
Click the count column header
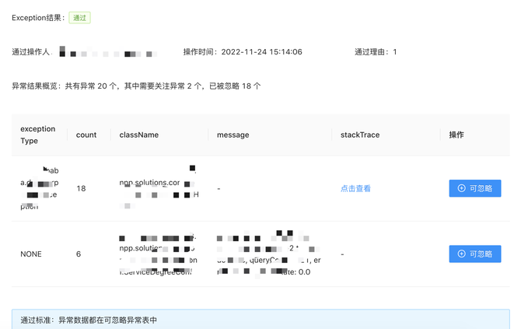coord(86,135)
